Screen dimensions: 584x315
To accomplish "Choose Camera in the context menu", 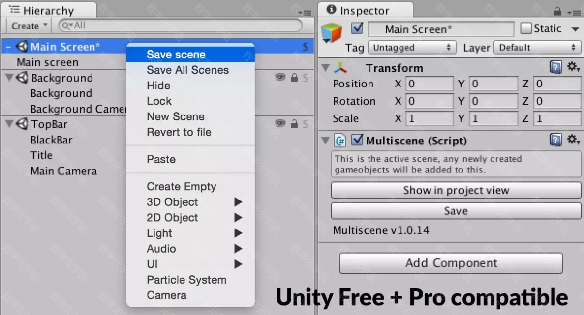I will (191, 296).
